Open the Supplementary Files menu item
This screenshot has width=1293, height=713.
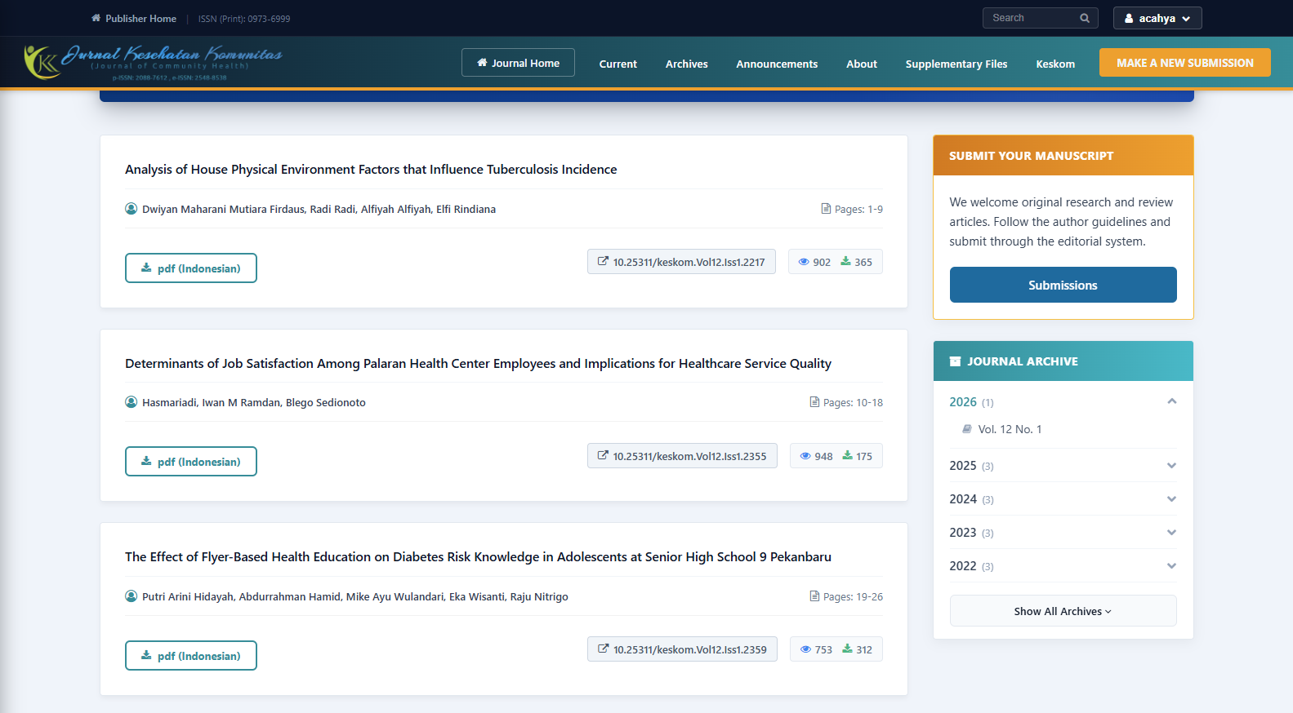click(956, 64)
